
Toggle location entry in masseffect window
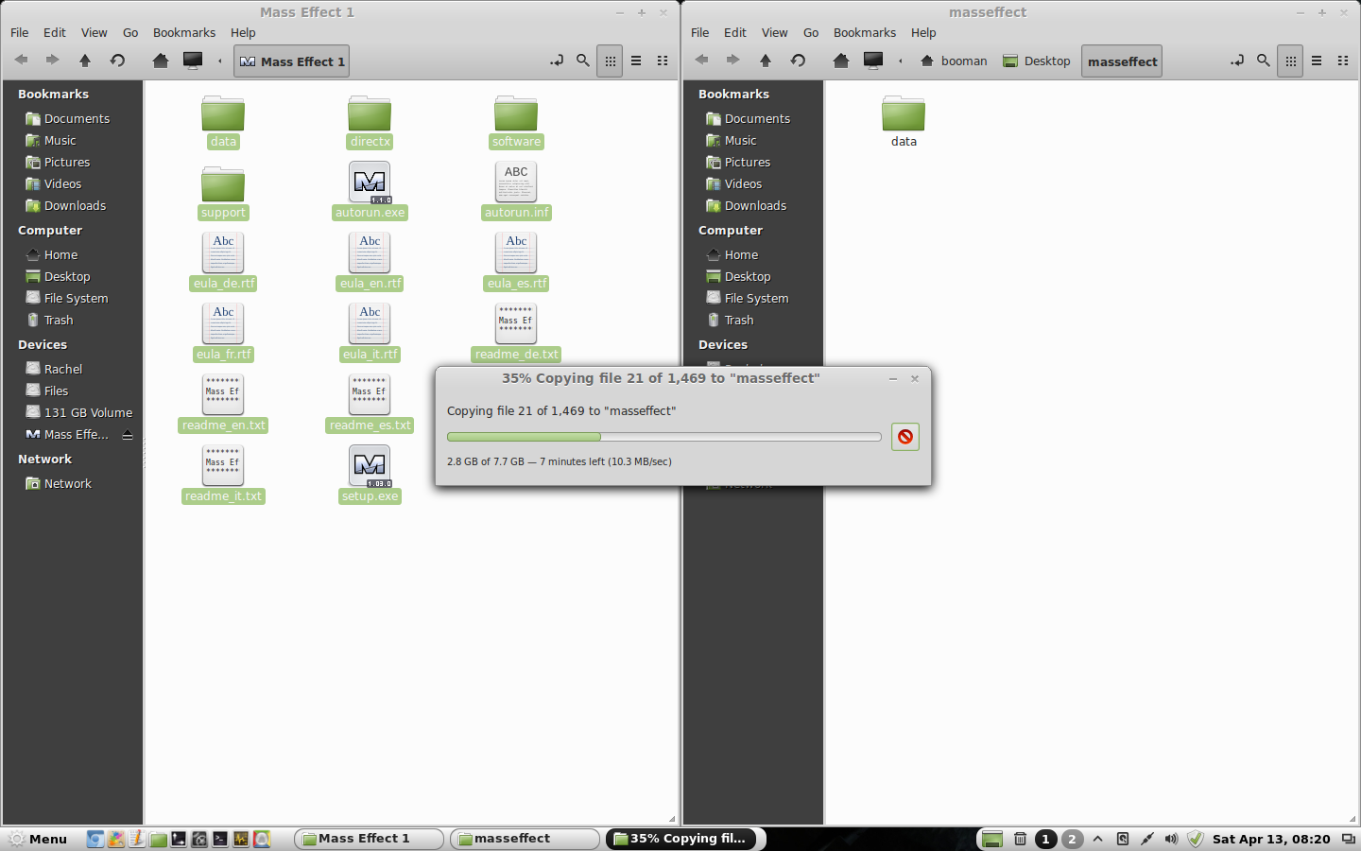(x=1237, y=61)
